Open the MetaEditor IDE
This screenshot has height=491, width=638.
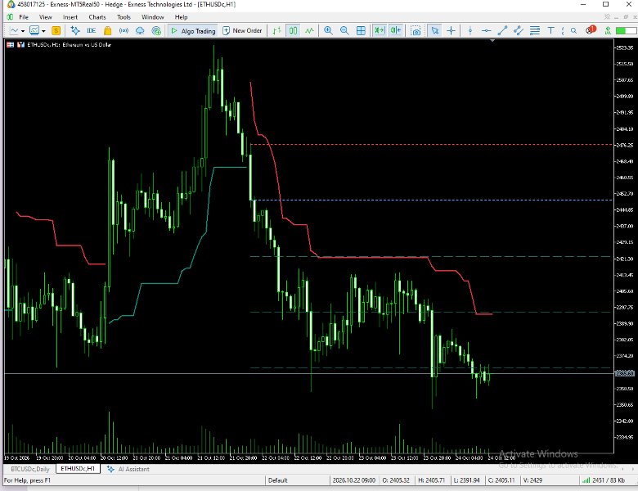coord(91,30)
